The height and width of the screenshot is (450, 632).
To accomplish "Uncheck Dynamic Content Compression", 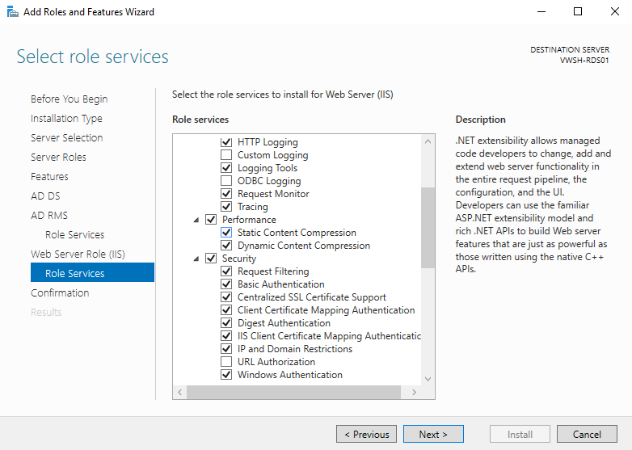I will pyautogui.click(x=226, y=246).
